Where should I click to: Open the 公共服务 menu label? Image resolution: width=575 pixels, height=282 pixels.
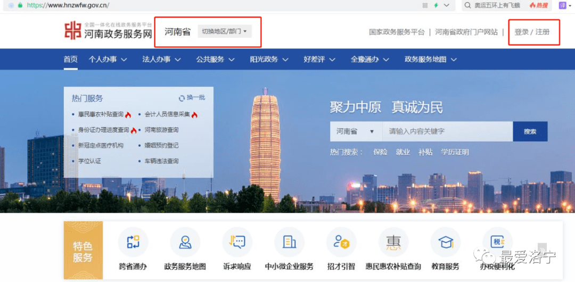pyautogui.click(x=210, y=59)
